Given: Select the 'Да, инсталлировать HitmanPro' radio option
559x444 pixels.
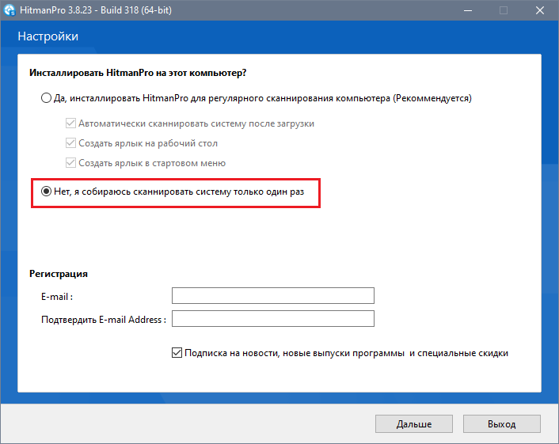Looking at the screenshot, I should (x=45, y=98).
